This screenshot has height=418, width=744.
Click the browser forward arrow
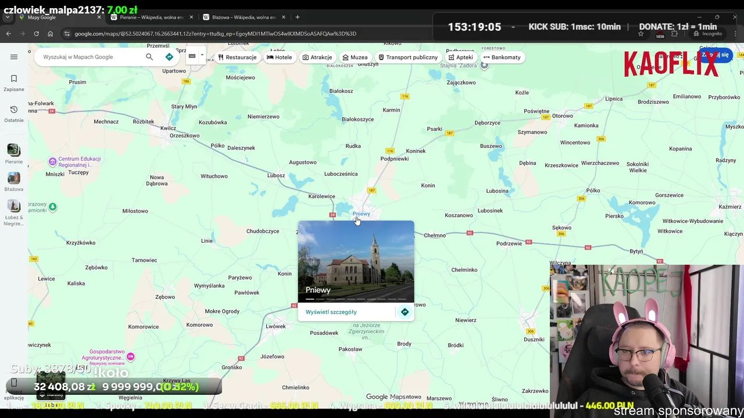click(x=22, y=34)
